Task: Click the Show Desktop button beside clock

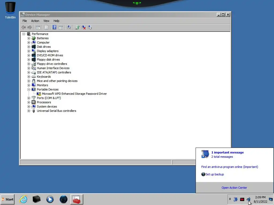Action: coord(271,199)
